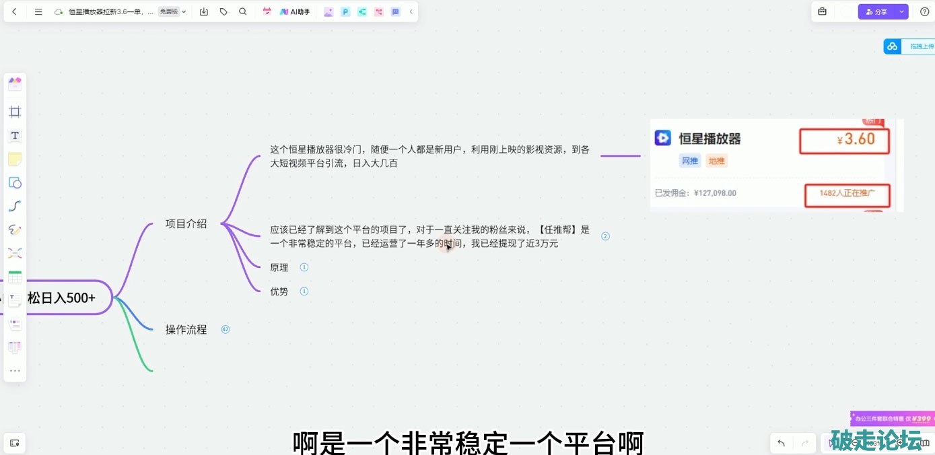Select the Shapes tool
This screenshot has width=935, height=455.
click(x=15, y=183)
